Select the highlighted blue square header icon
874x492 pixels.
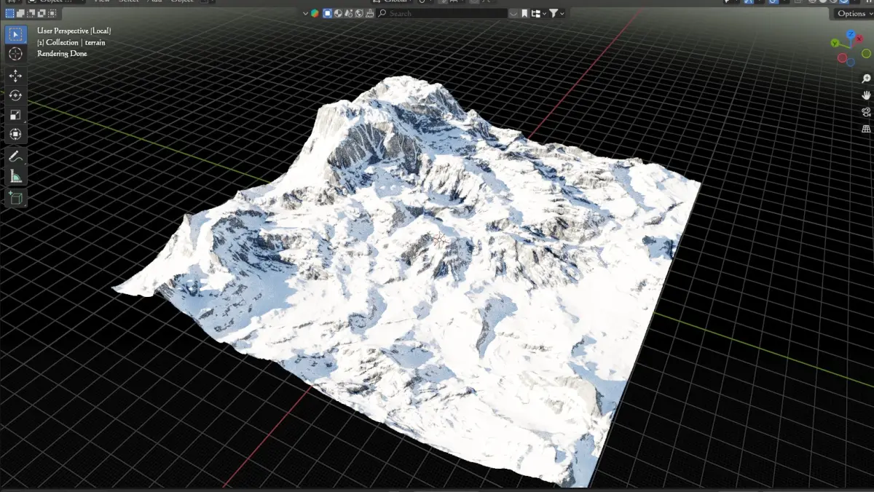(327, 13)
